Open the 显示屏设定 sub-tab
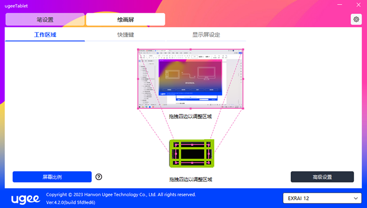Screen dimensions: 367x208 [x=206, y=35]
